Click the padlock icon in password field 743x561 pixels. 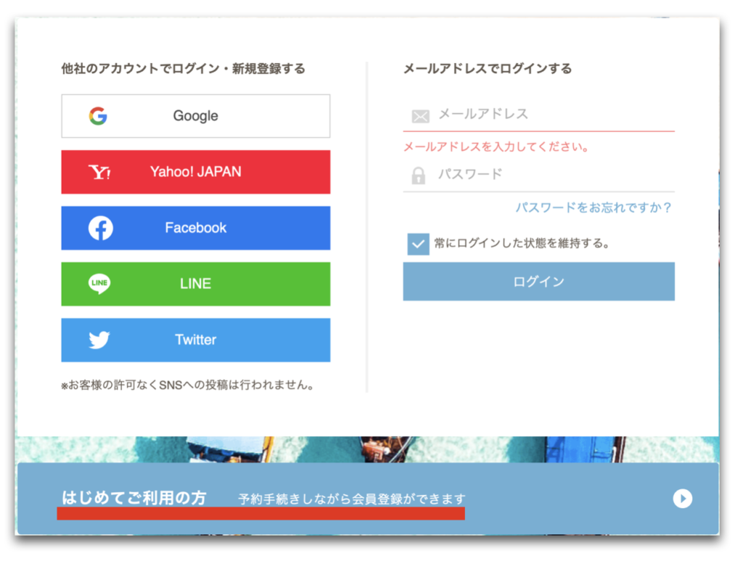point(419,175)
